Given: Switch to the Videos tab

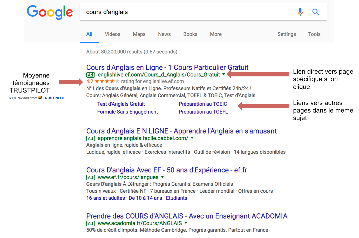Looking at the screenshot, I should [x=113, y=34].
